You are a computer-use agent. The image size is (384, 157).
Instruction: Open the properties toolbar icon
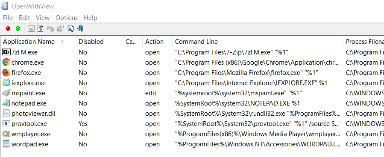pyautogui.click(x=60, y=29)
